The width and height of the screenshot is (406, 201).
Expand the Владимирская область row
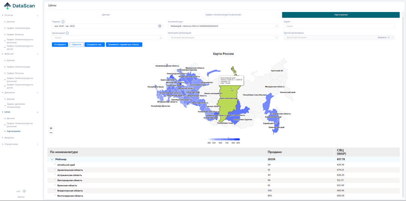point(55,190)
